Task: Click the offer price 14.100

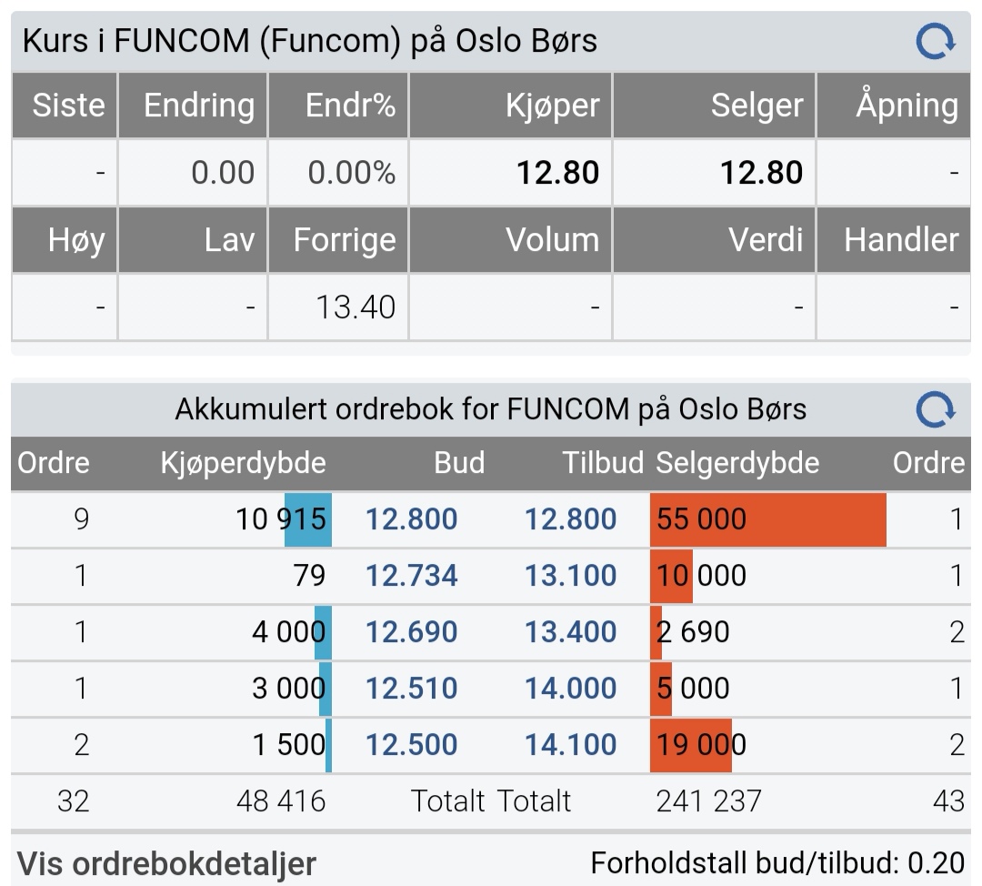Action: [x=570, y=744]
